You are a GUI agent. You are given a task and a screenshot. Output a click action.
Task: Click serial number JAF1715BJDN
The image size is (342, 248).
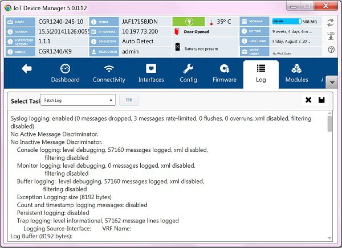[x=140, y=22]
